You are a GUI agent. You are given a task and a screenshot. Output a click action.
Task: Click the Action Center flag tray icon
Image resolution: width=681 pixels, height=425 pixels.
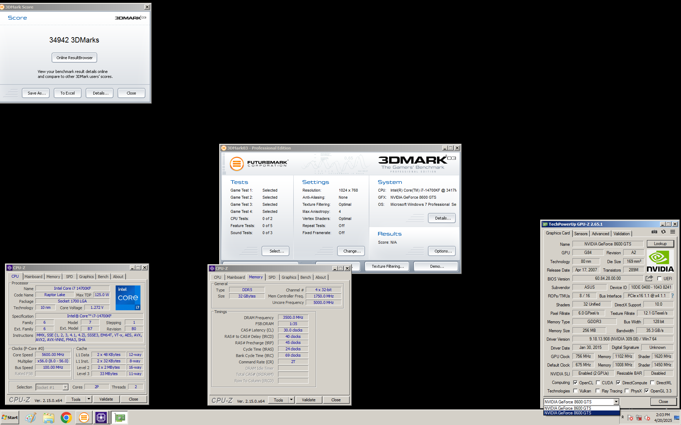click(630, 418)
